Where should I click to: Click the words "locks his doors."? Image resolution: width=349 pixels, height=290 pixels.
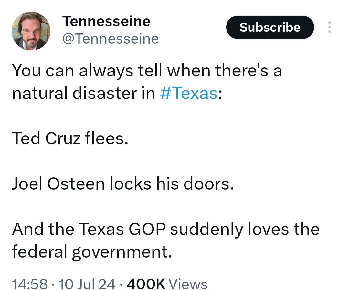tap(171, 184)
